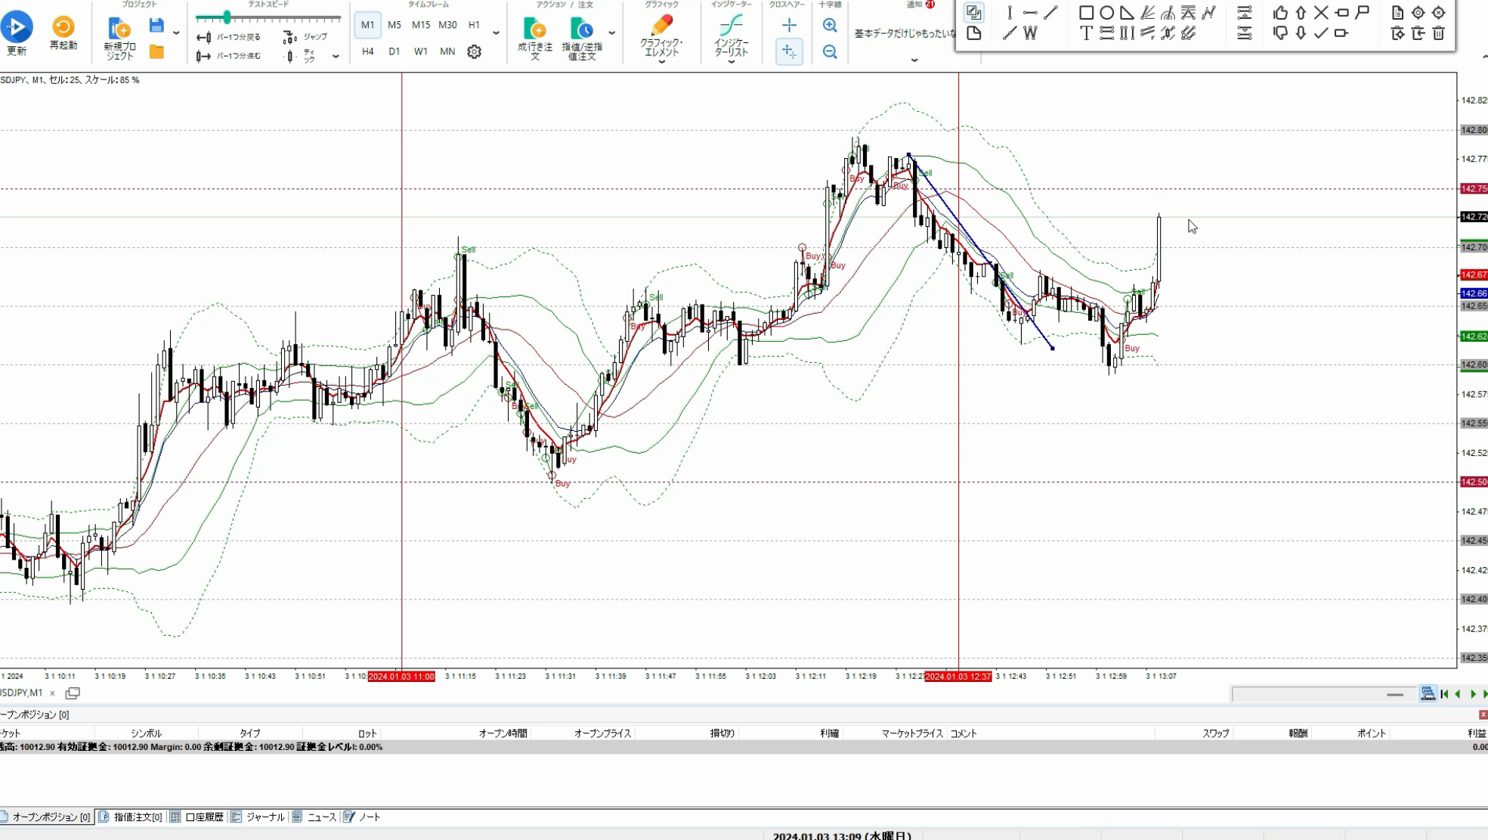This screenshot has height=840, width=1488.
Task: Click the orange Restart icon
Action: 63,27
